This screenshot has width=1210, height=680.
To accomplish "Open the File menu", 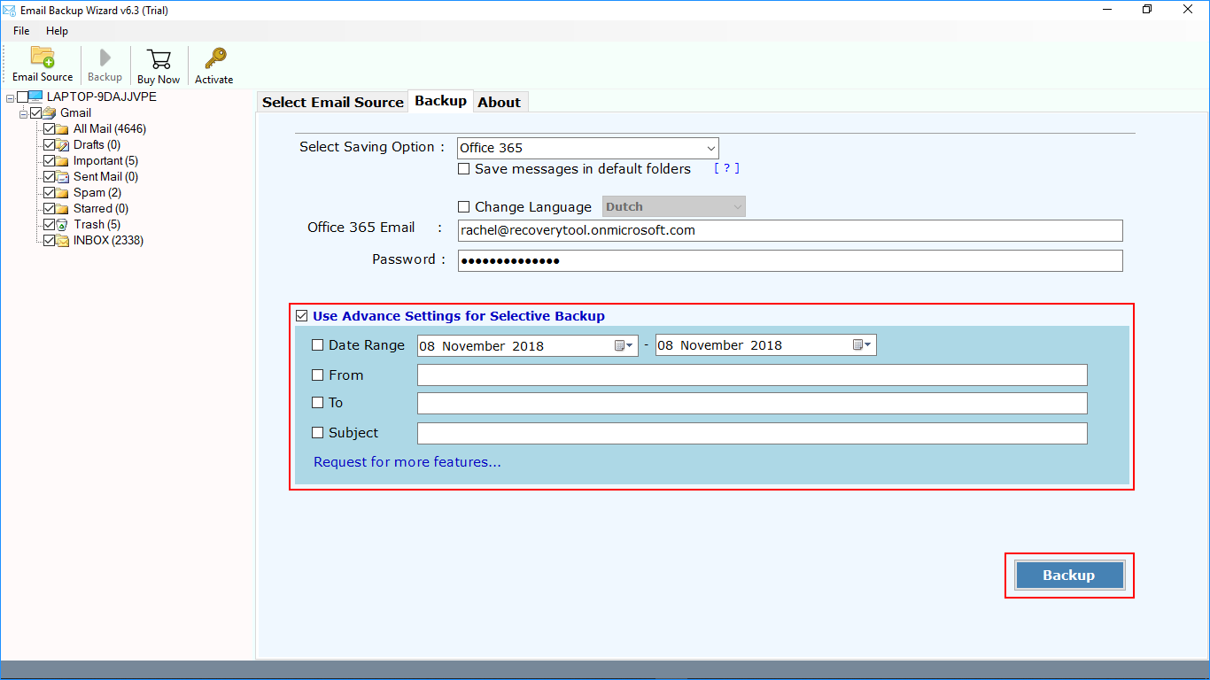I will pyautogui.click(x=21, y=31).
